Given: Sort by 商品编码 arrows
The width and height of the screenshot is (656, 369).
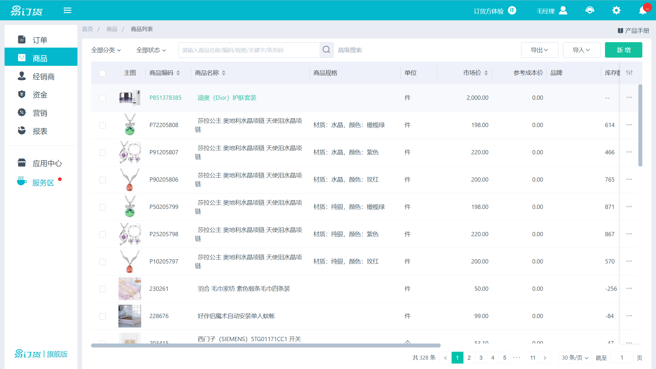Looking at the screenshot, I should (178, 73).
